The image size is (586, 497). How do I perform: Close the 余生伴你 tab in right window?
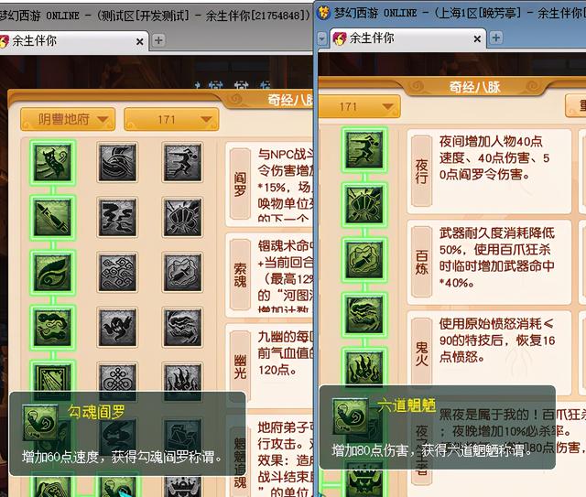[x=477, y=38]
